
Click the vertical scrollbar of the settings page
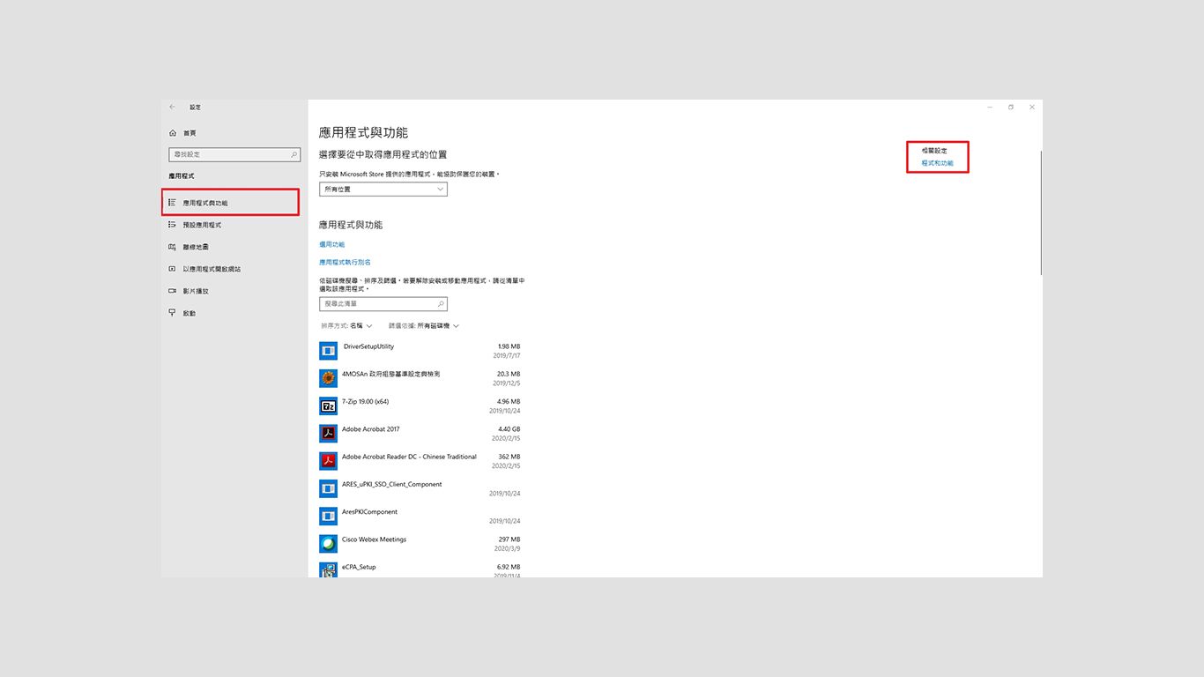[x=1041, y=212]
